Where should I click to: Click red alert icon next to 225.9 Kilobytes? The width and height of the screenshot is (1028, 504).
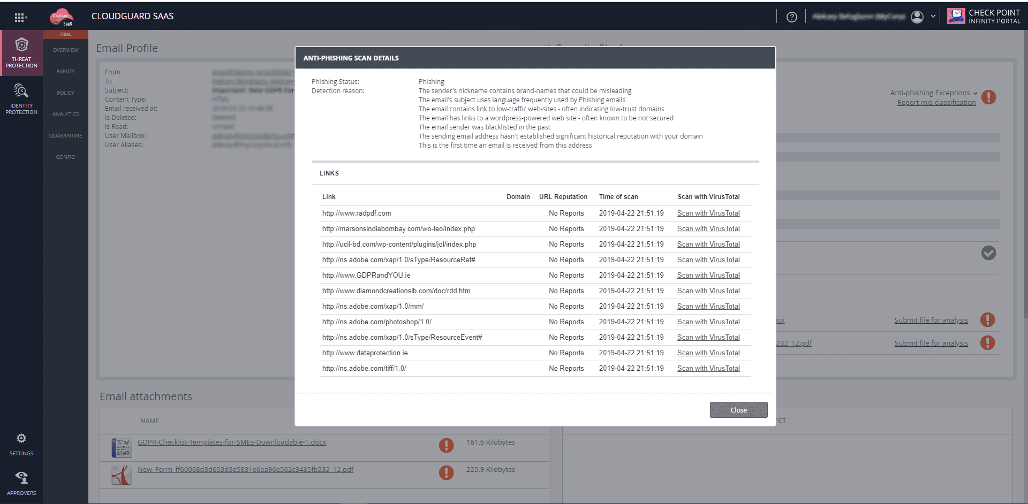coord(446,472)
